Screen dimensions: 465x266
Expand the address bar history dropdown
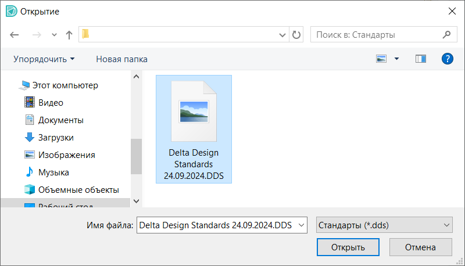tap(282, 35)
